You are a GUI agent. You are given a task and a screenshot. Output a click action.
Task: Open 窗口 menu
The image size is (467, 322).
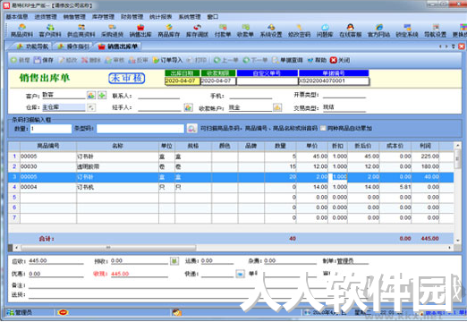pyautogui.click(x=213, y=17)
